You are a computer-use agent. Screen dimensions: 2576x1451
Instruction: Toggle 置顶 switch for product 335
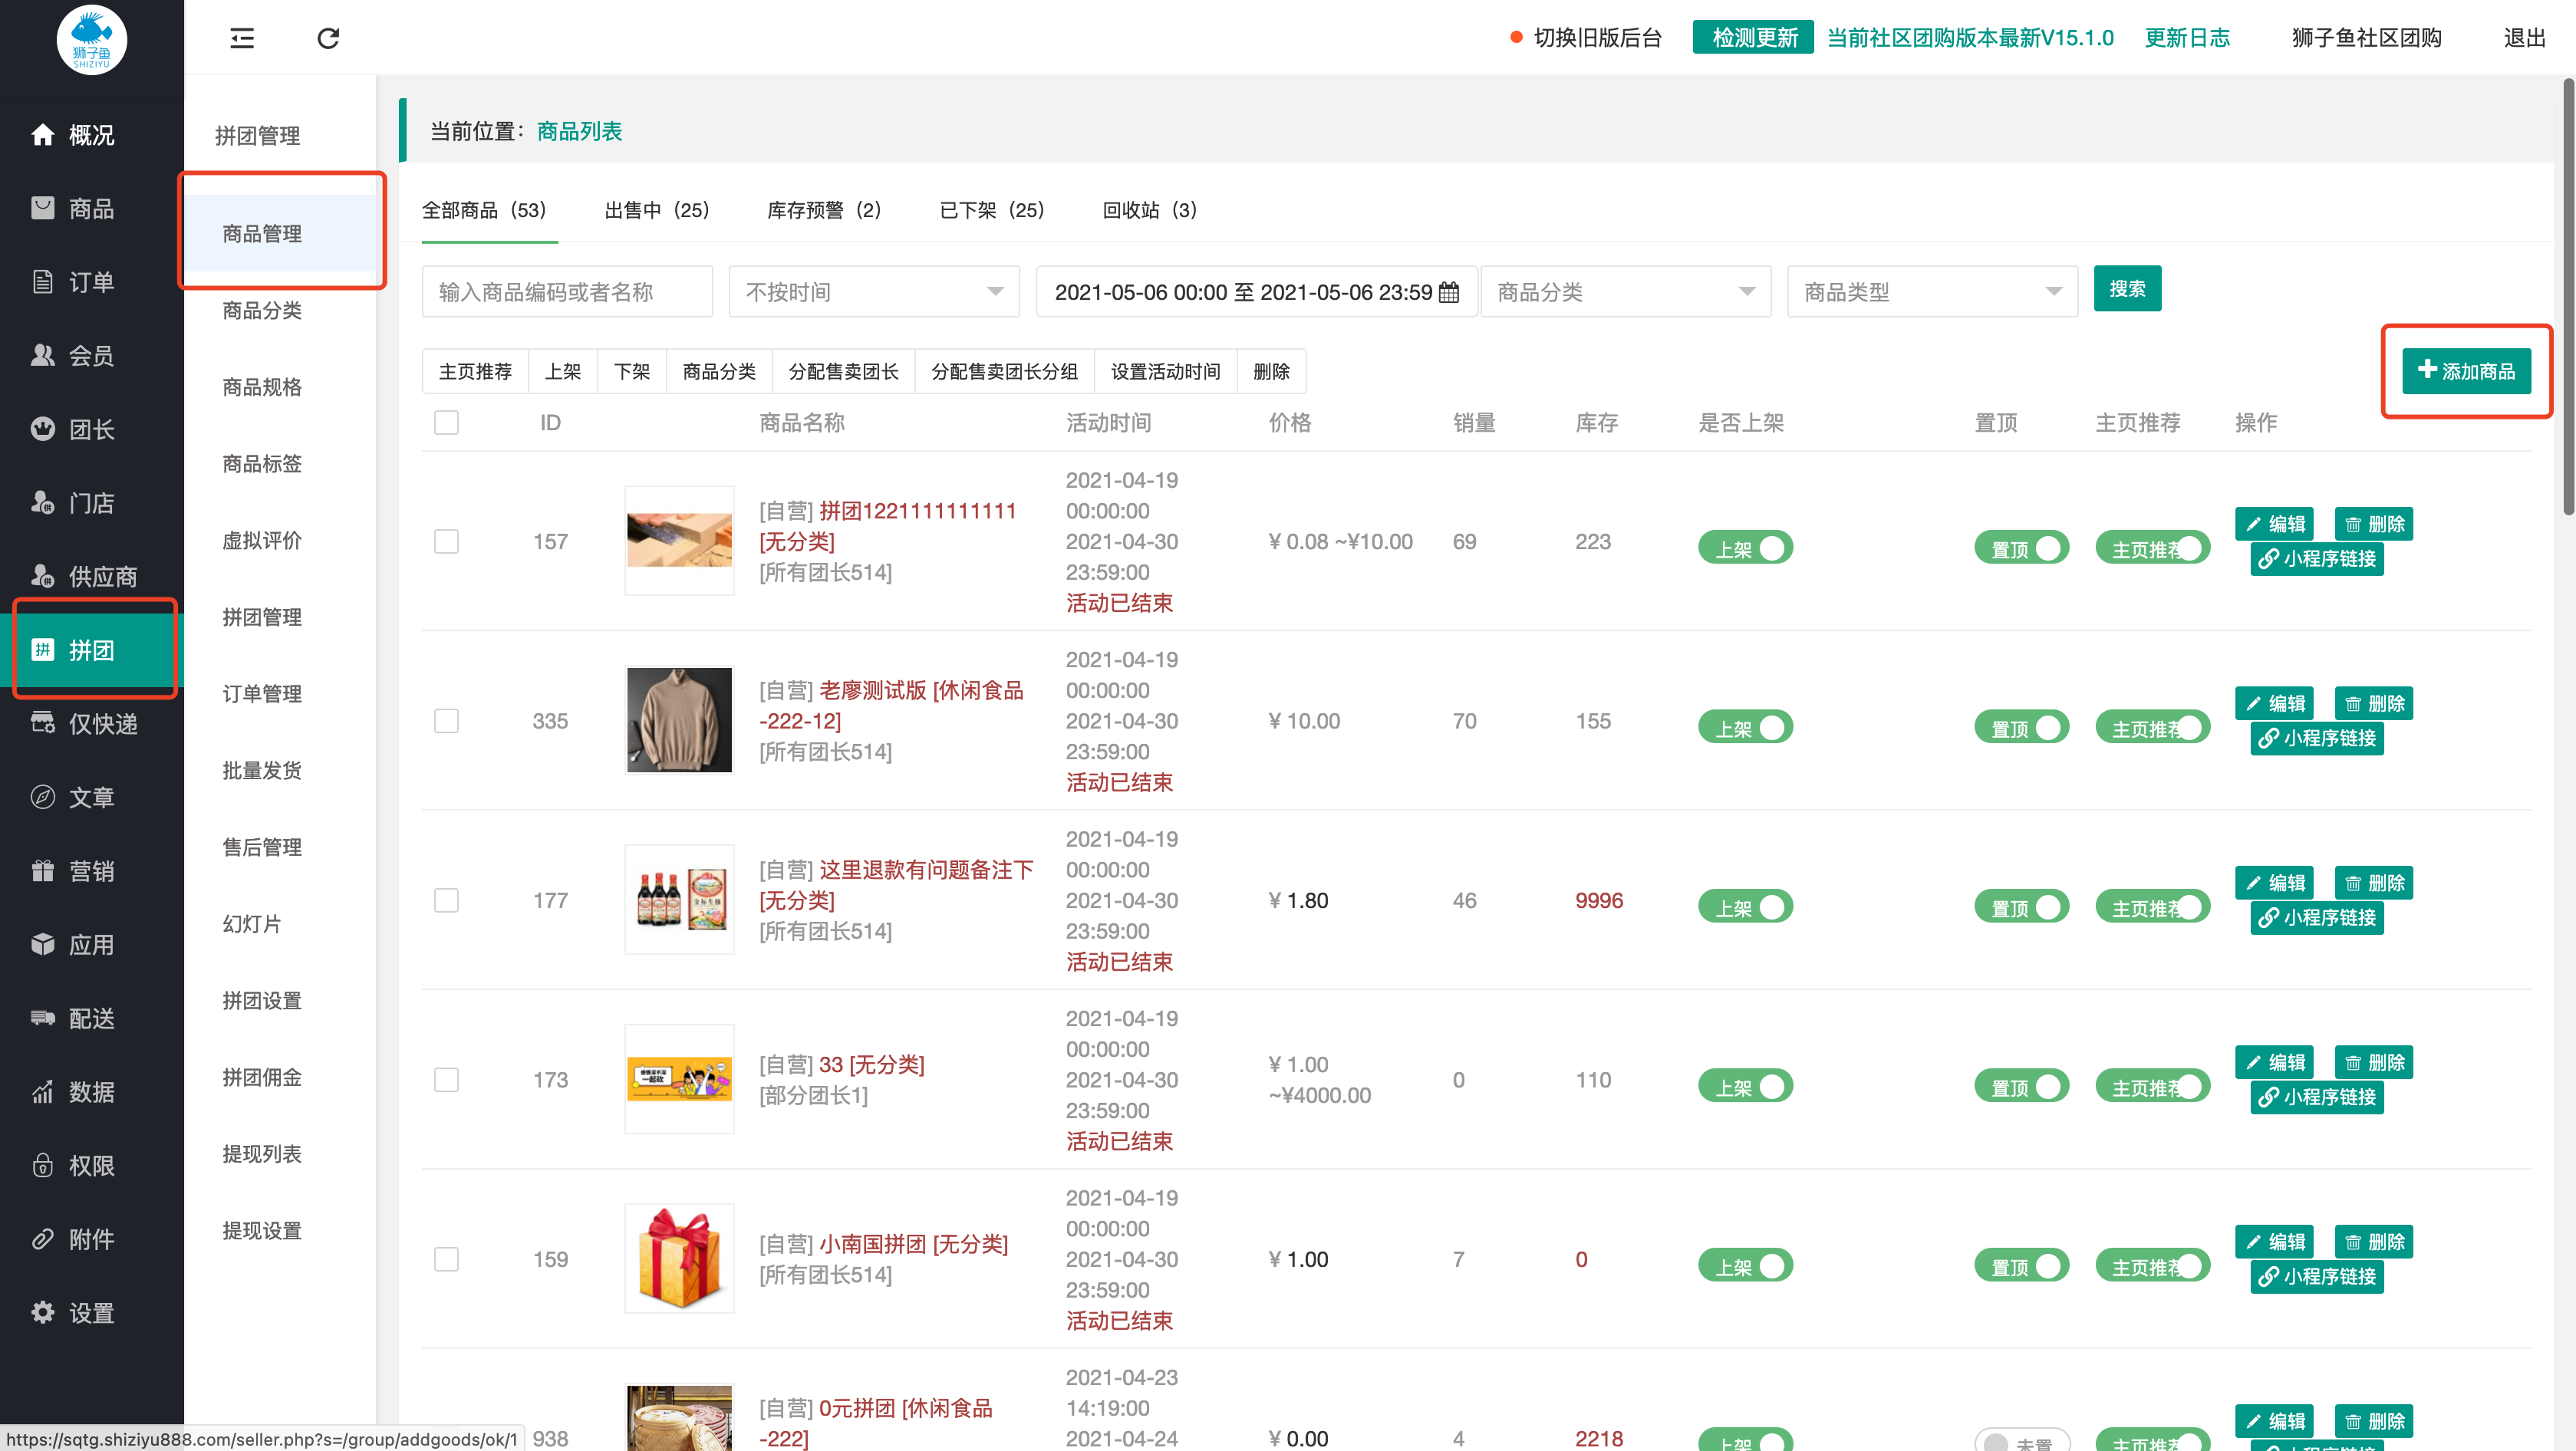click(2021, 727)
